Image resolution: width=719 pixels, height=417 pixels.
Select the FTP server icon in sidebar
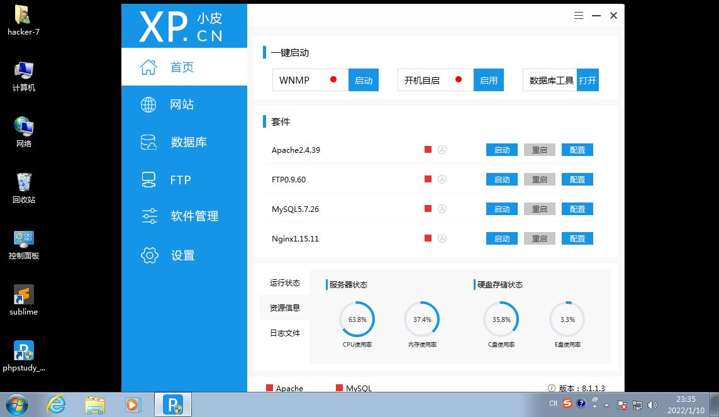click(x=148, y=180)
